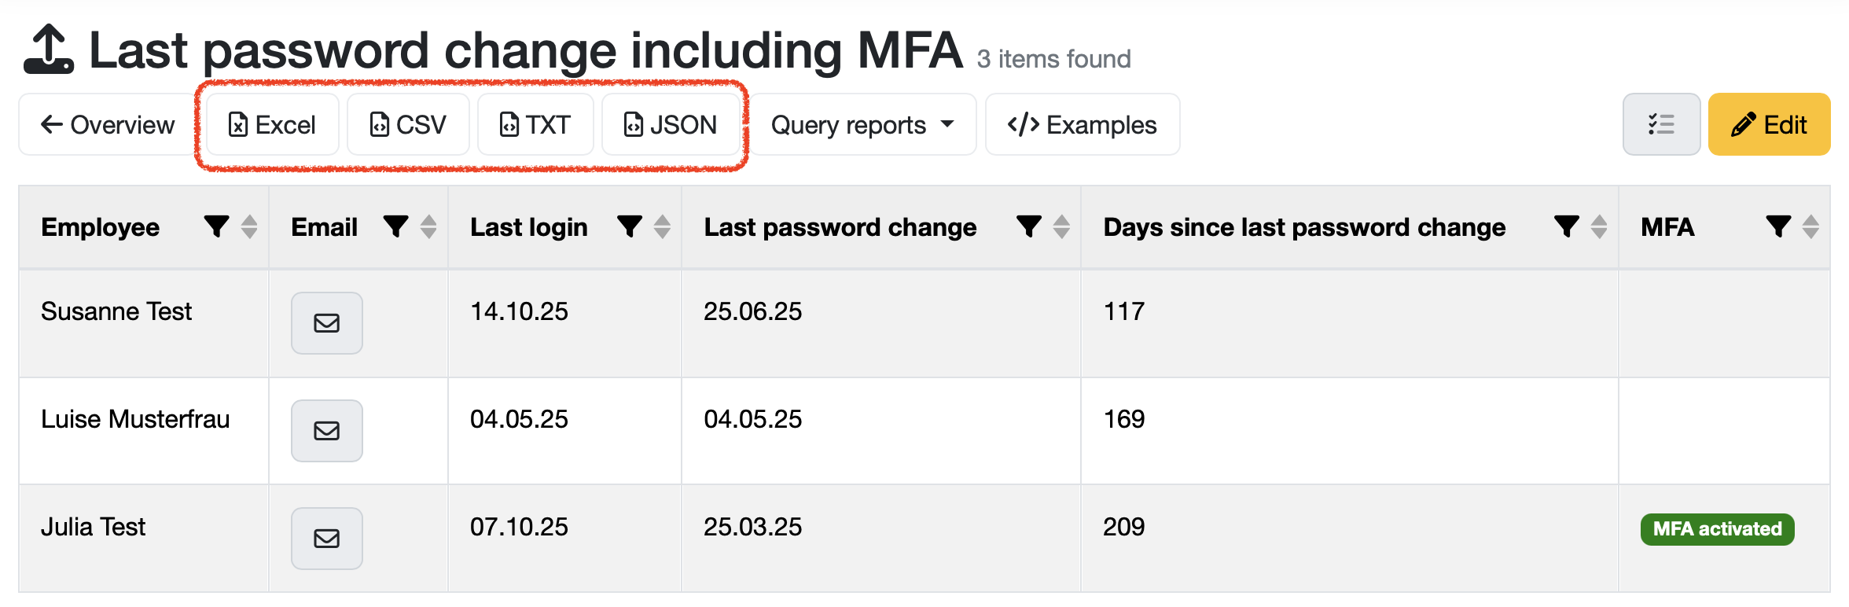
Task: Go back to Overview
Action: [108, 124]
